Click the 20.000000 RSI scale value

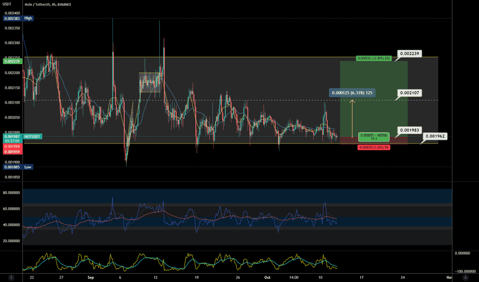pyautogui.click(x=12, y=241)
